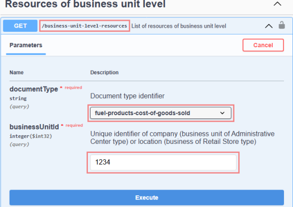Screen dimensions: 293x207
Task: Click the List of resources summary text
Action: pos(178,26)
